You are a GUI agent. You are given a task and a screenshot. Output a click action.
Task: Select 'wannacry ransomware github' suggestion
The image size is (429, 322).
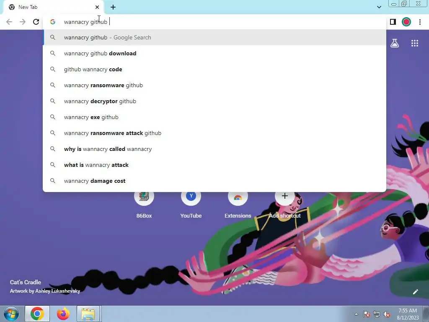click(x=215, y=85)
